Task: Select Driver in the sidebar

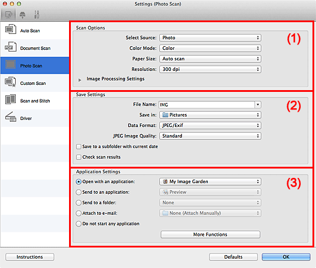Action: click(x=35, y=118)
